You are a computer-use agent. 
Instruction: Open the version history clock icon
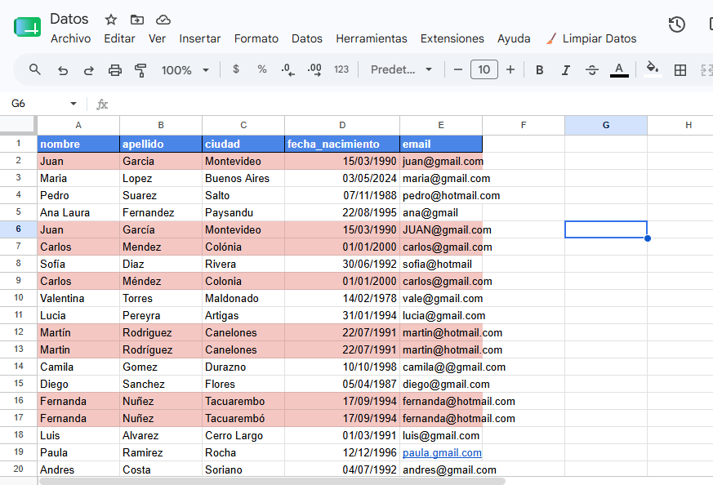pyautogui.click(x=676, y=24)
